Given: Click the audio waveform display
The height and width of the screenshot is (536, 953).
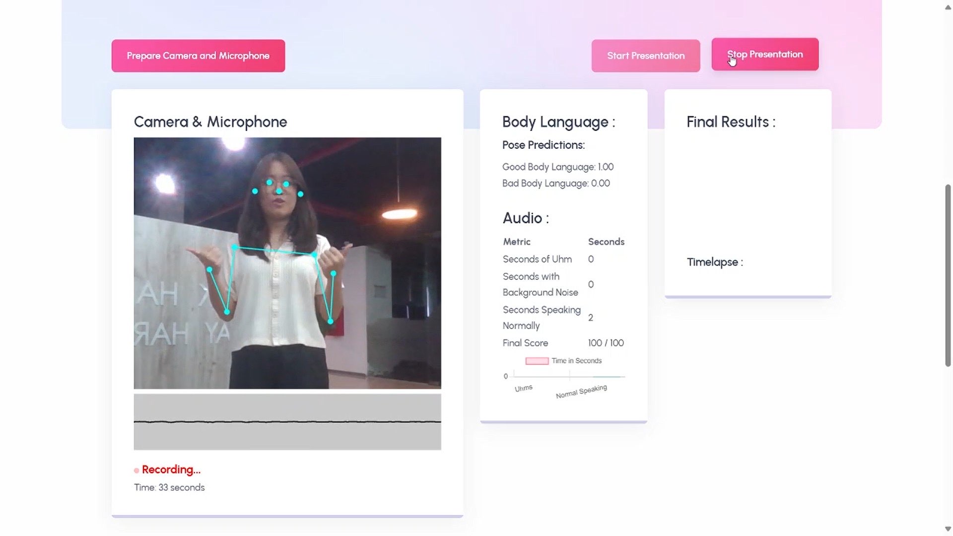Looking at the screenshot, I should tap(287, 422).
